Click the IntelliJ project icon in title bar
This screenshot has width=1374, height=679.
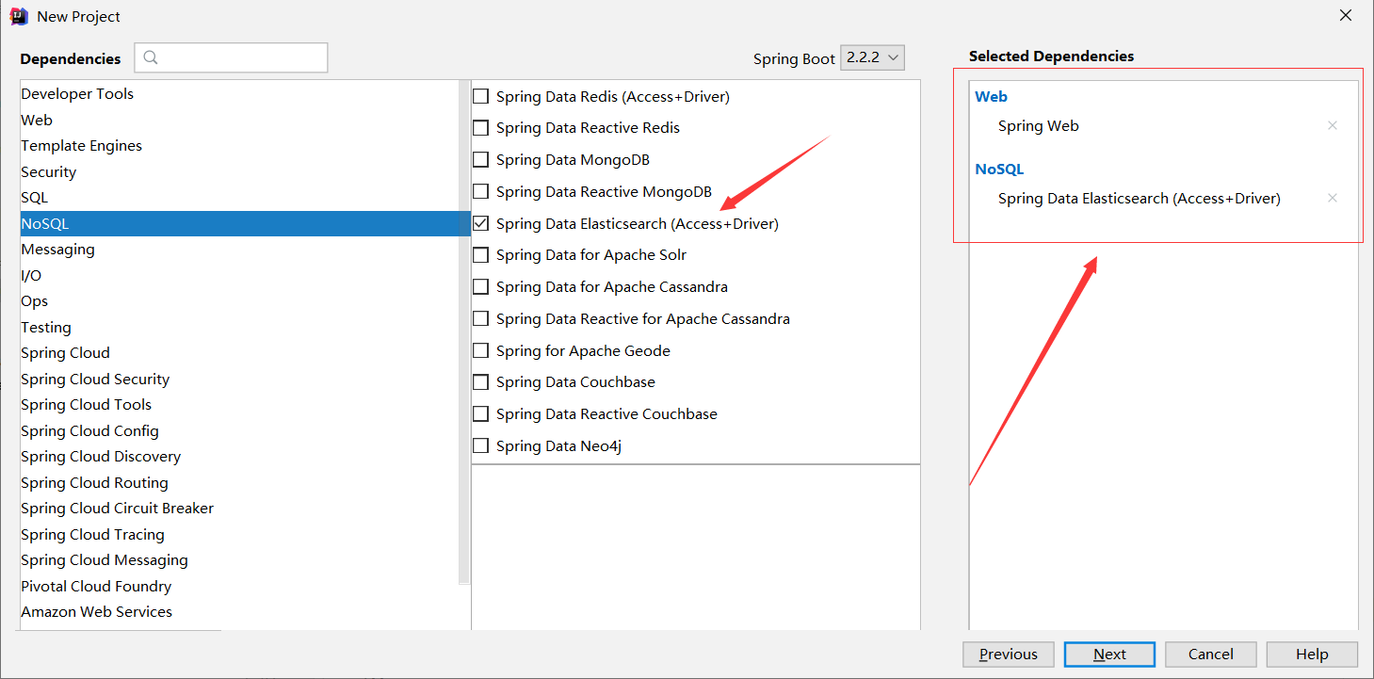tap(17, 15)
